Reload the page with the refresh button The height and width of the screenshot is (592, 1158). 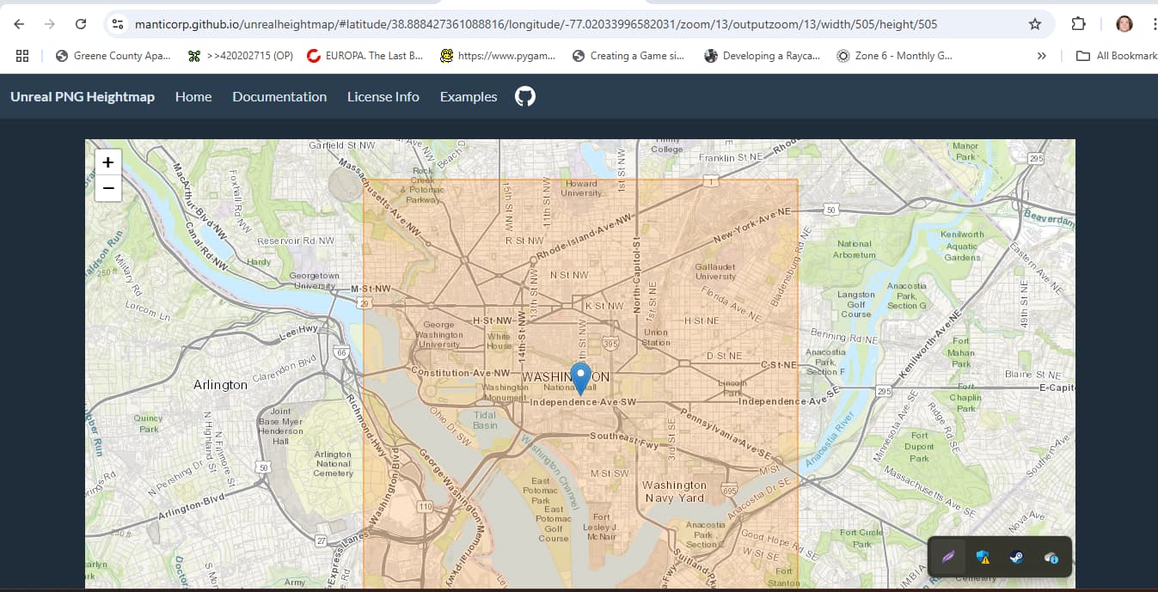click(x=81, y=24)
